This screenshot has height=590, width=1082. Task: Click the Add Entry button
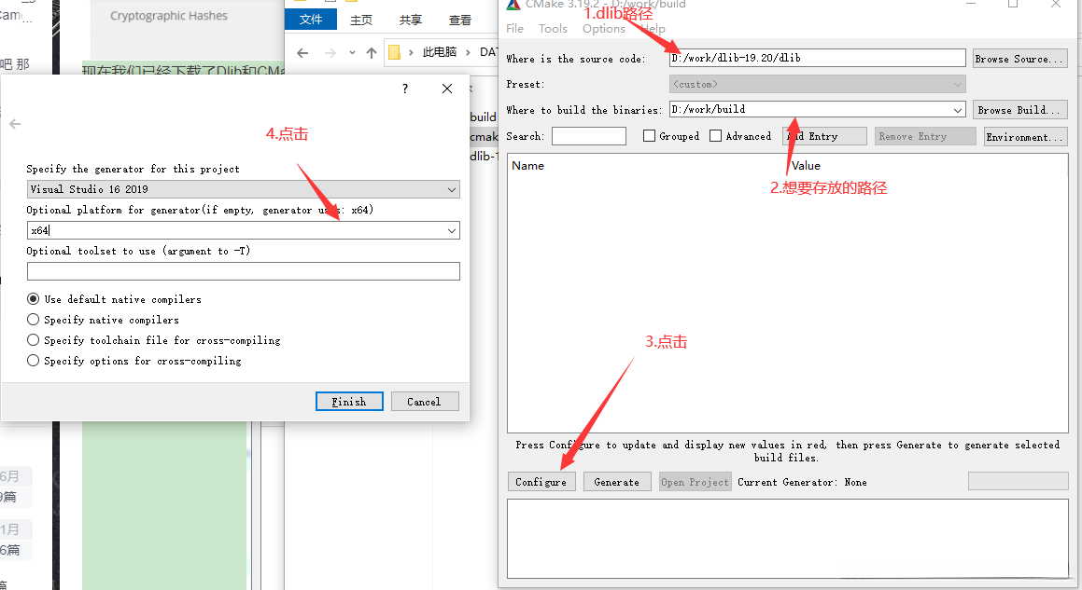tap(824, 136)
